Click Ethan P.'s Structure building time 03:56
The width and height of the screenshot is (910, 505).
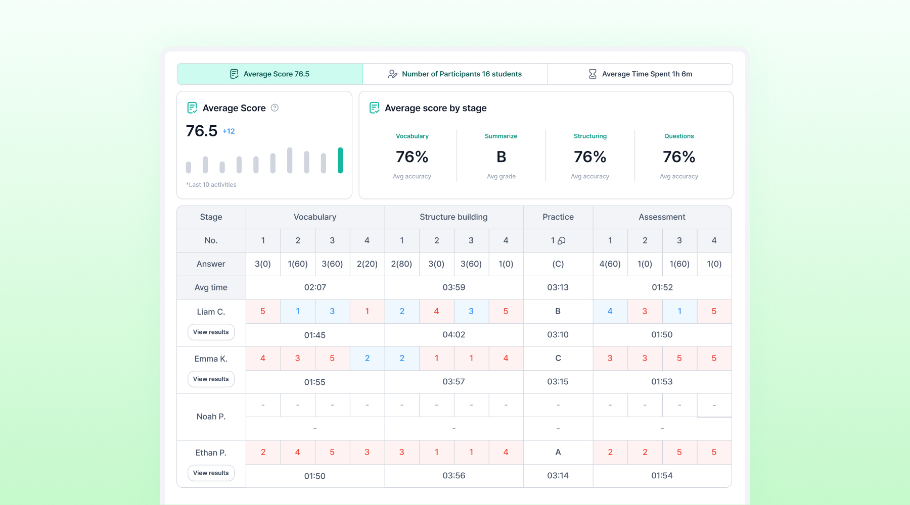454,476
